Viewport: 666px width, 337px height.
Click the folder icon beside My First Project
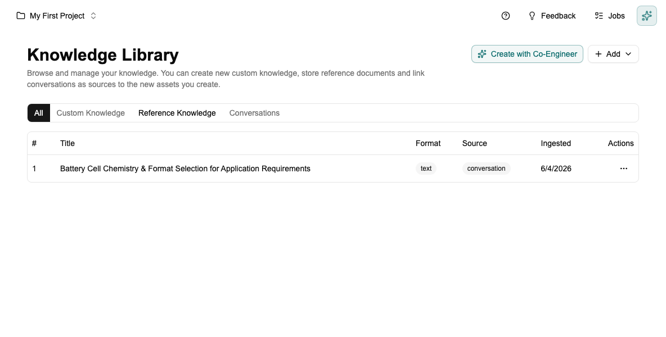[x=20, y=16]
